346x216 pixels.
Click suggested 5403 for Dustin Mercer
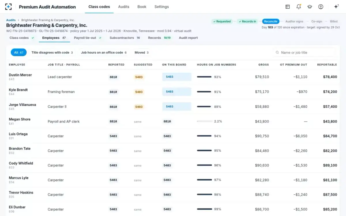click(139, 77)
